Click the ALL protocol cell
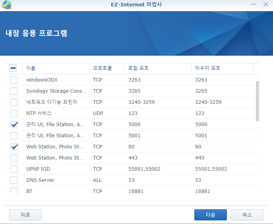Viewport: 273px width, 224px height. (x=97, y=180)
